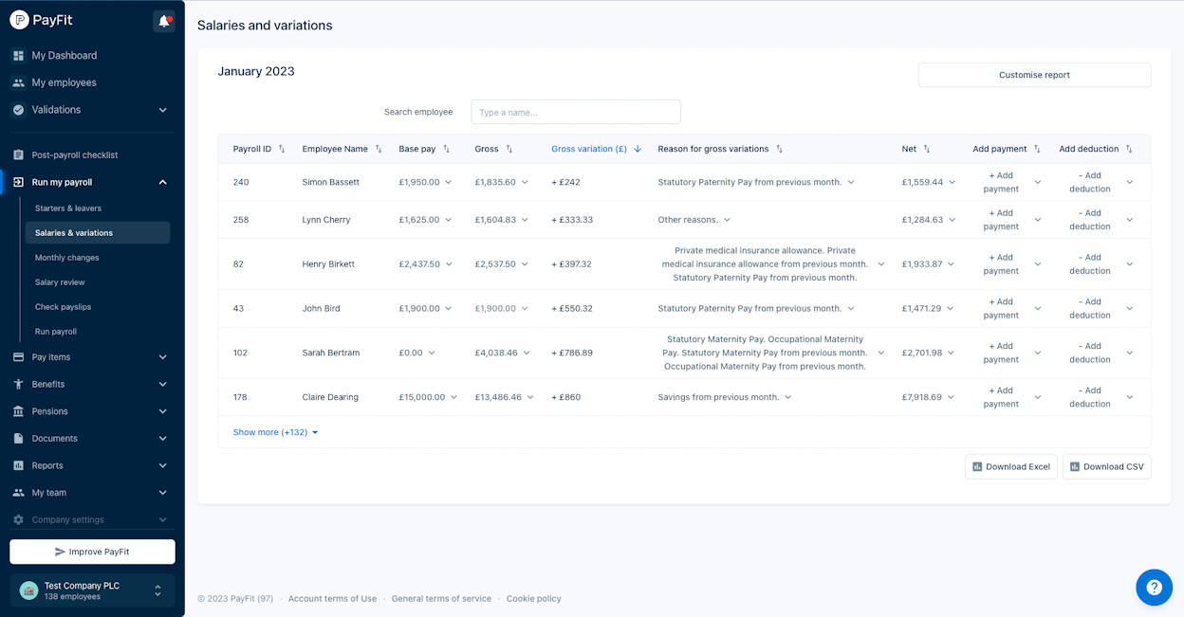The image size is (1184, 617).
Task: Open Salary review
Action: [x=60, y=282]
